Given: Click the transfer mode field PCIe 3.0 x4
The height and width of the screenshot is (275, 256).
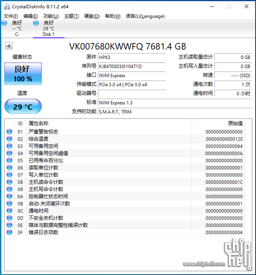Looking at the screenshot, I should pos(132,85).
